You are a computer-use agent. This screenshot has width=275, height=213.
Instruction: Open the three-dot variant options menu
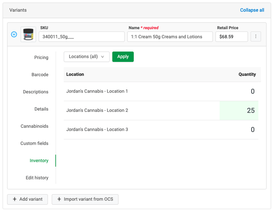(256, 36)
